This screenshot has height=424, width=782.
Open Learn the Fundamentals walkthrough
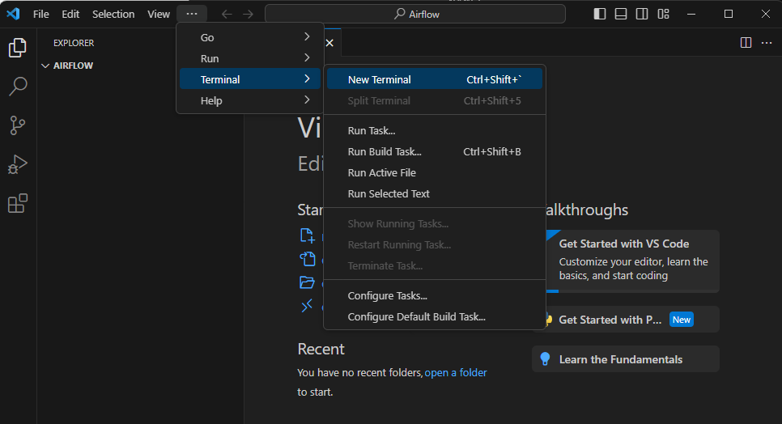(x=626, y=359)
